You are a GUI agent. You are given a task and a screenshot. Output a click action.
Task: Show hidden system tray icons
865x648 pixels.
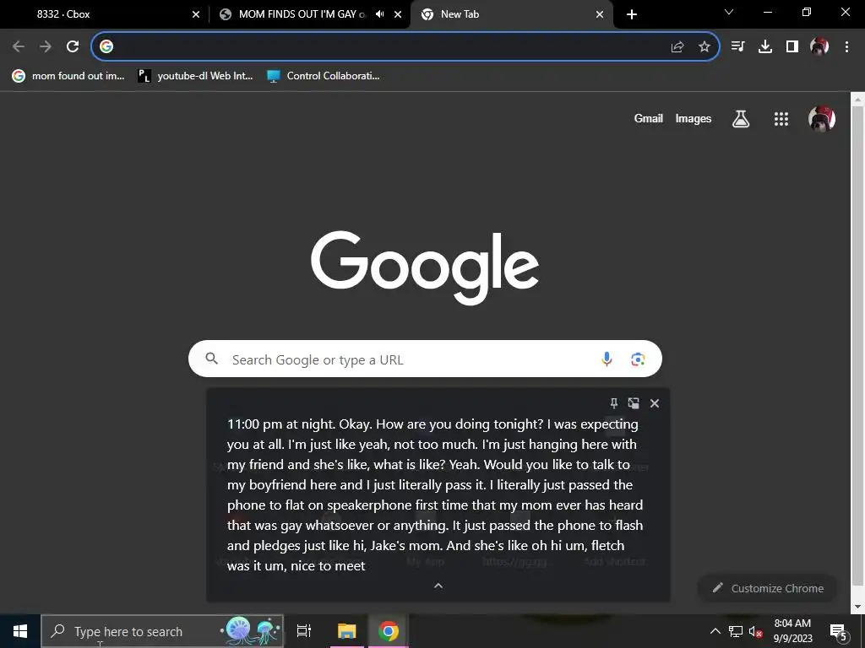coord(715,631)
